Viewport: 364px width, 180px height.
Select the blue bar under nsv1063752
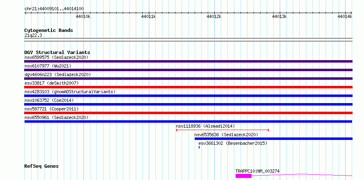[188, 104]
